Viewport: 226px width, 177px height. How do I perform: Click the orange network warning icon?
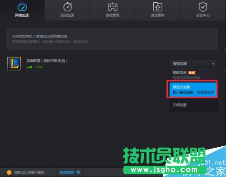[9, 172]
